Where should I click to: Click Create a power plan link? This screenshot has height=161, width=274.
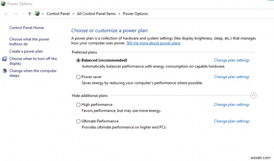[x=26, y=51]
